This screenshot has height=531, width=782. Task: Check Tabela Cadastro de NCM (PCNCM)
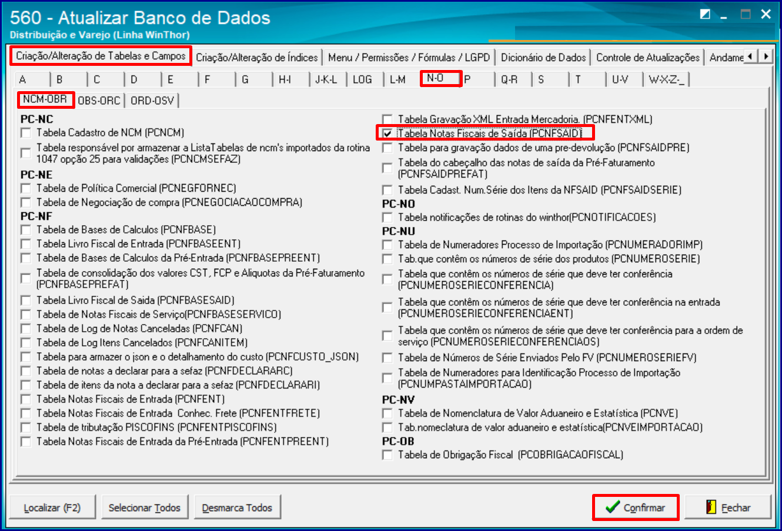[x=26, y=133]
